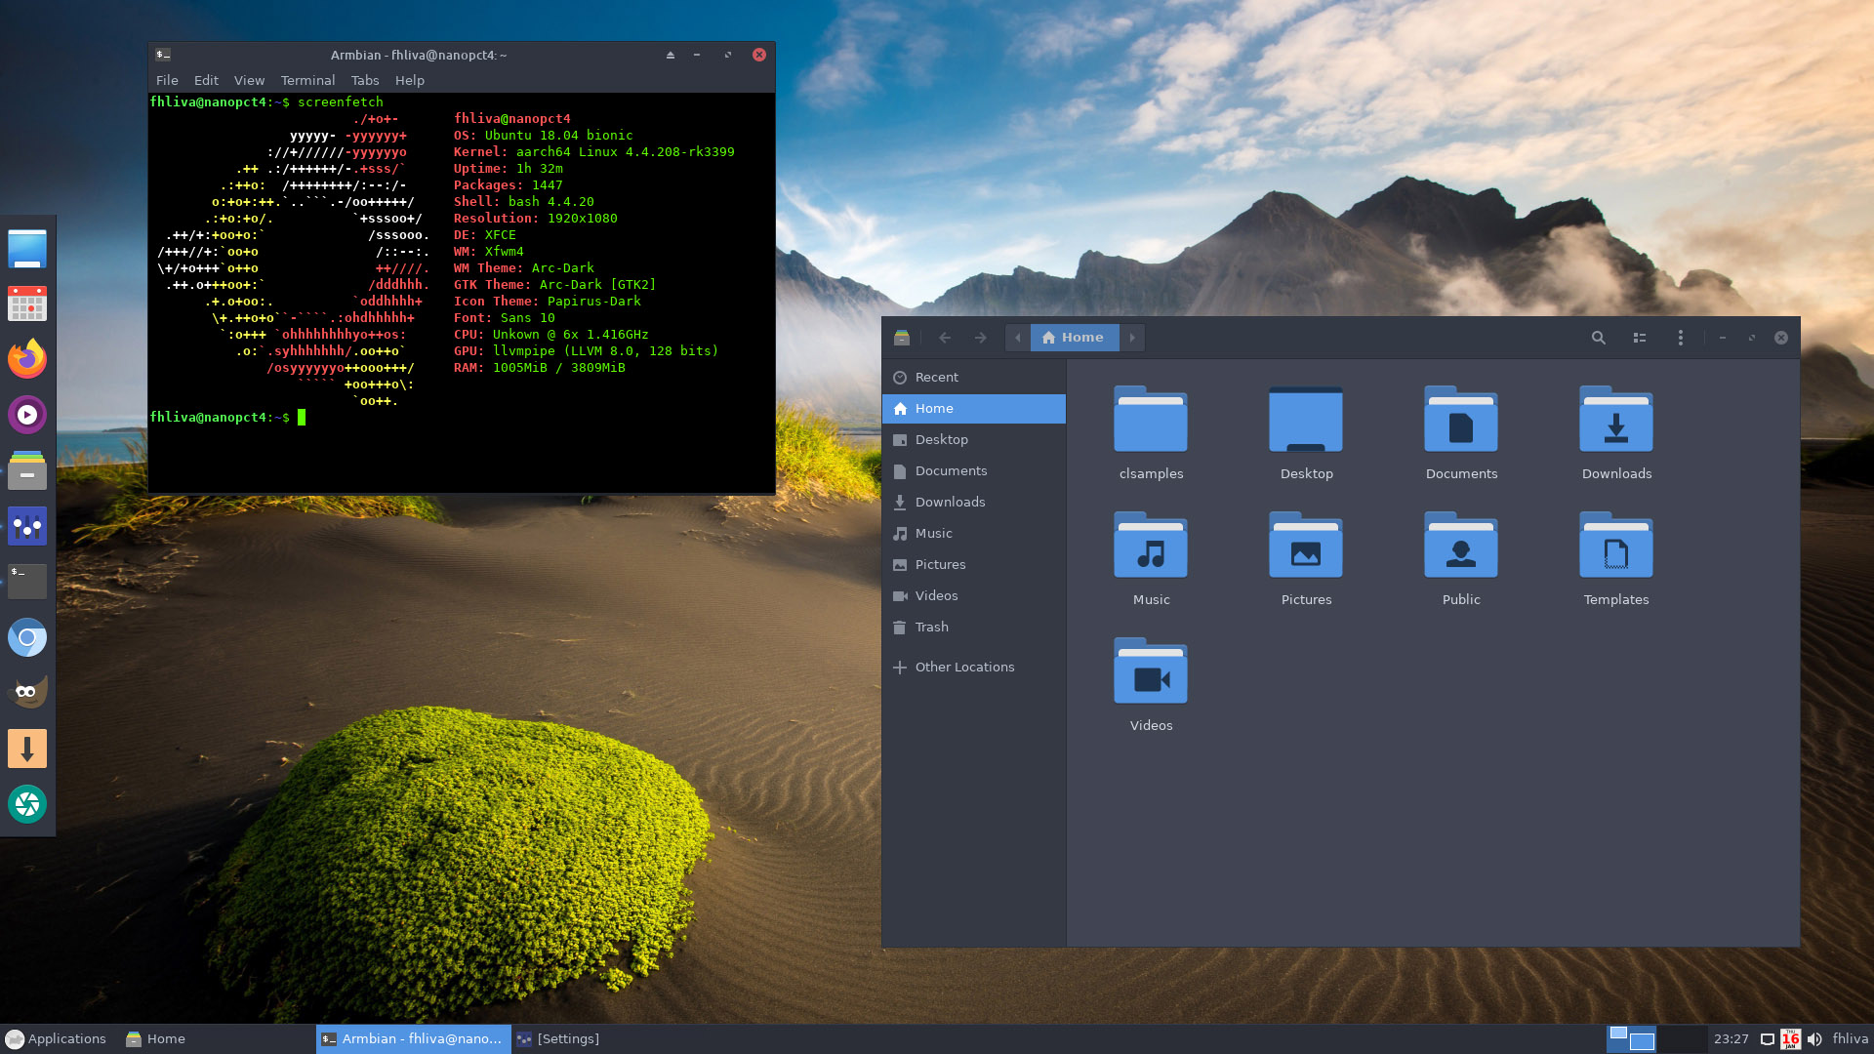1874x1054 pixels.
Task: Switch to the Armbian terminal taskbar button
Action: coord(412,1039)
